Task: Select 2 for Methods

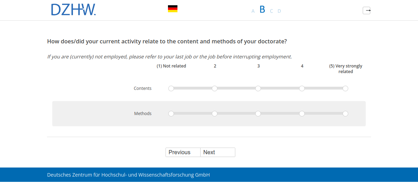Action: [x=215, y=114]
